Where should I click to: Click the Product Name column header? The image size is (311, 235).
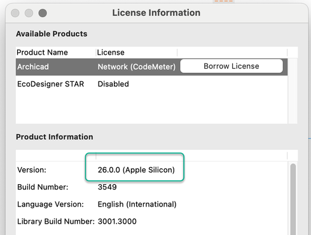pos(42,52)
